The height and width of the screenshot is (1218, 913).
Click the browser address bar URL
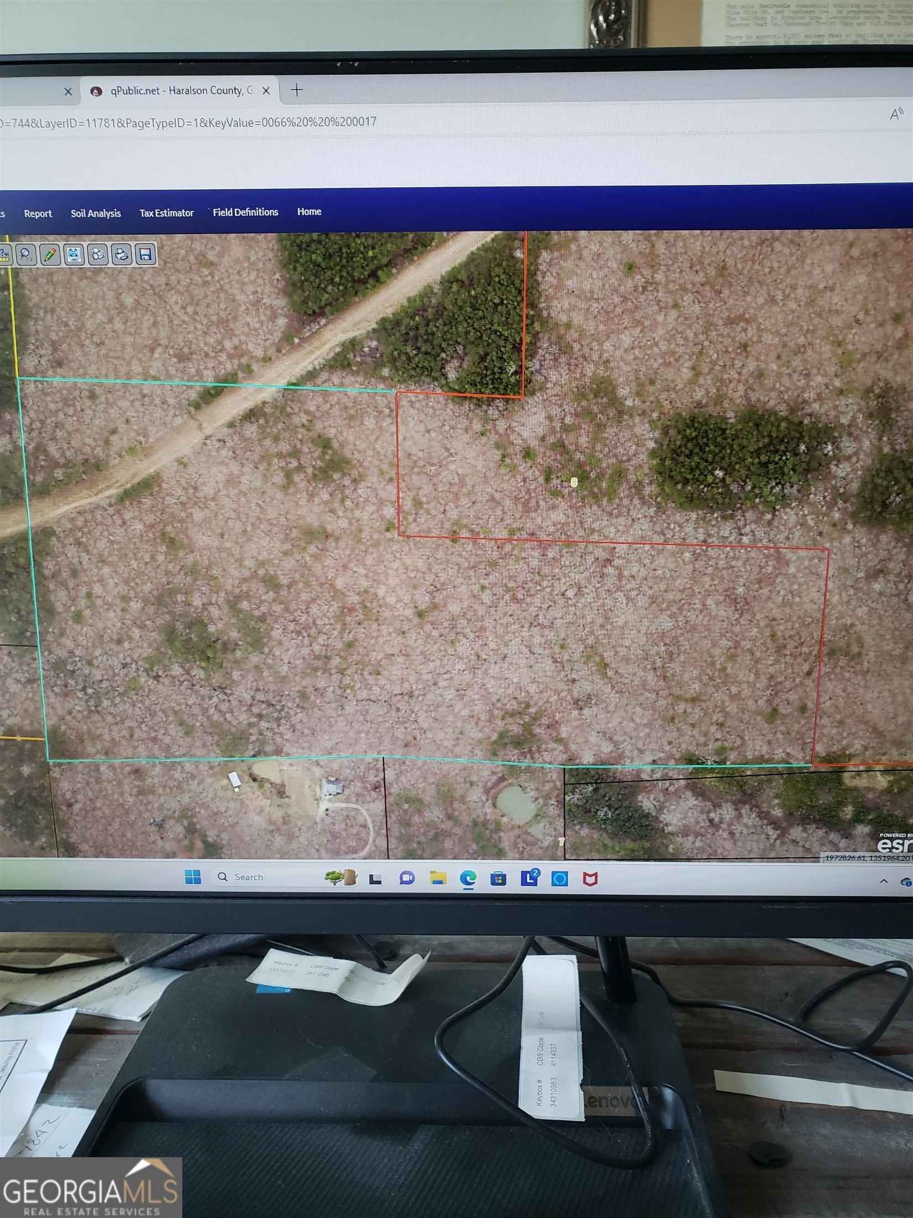(188, 122)
